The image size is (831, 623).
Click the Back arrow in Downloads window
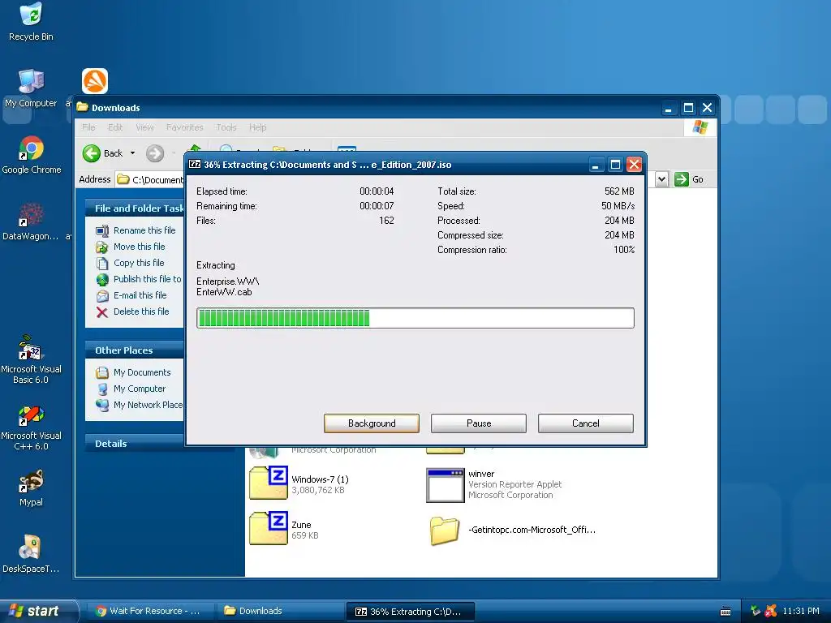point(92,153)
